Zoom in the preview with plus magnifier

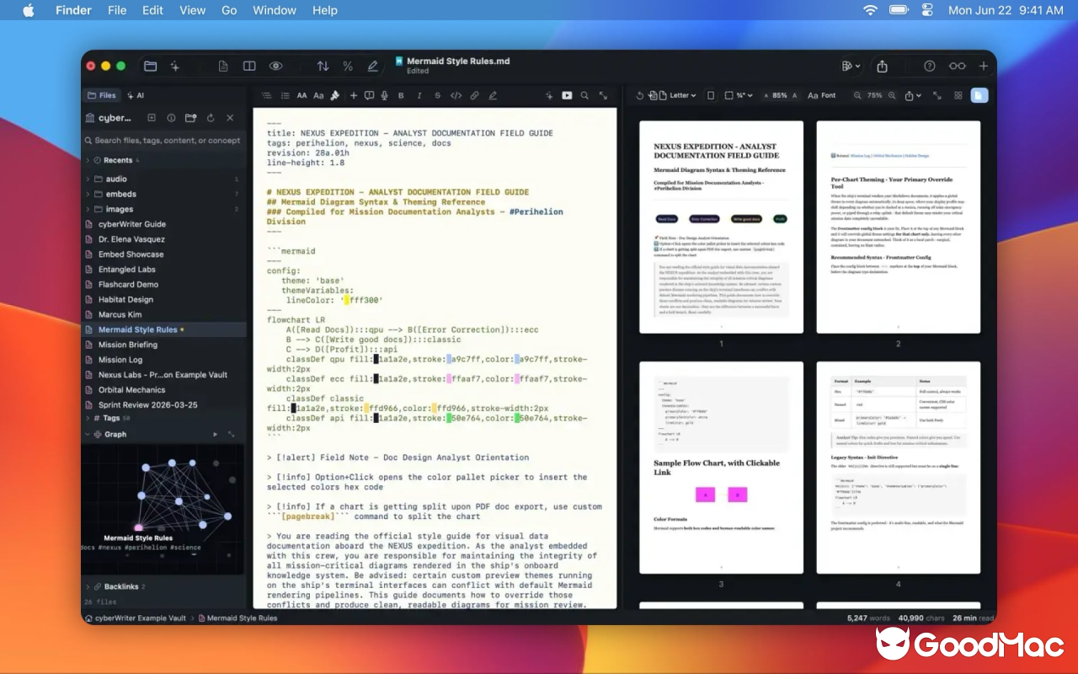click(x=893, y=95)
